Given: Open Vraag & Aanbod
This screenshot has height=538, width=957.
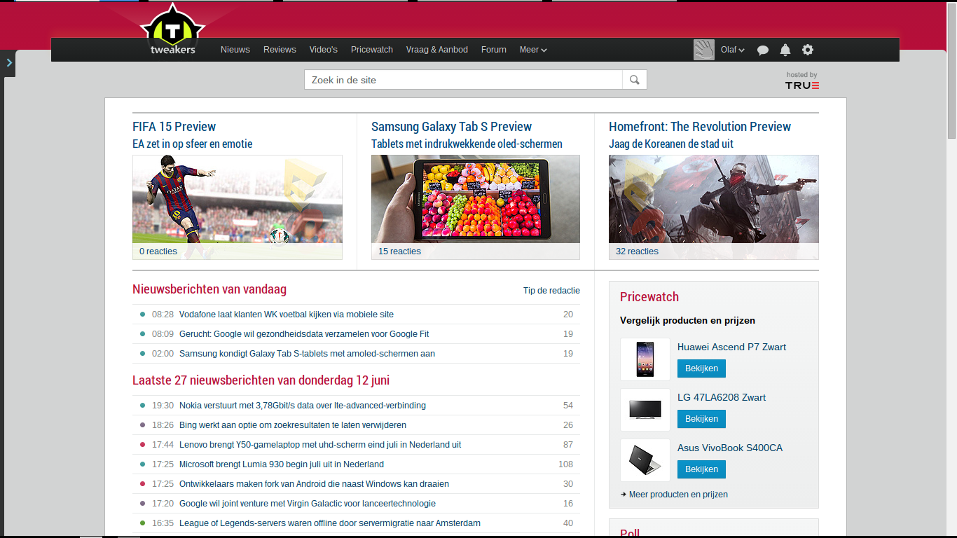Looking at the screenshot, I should coord(437,50).
